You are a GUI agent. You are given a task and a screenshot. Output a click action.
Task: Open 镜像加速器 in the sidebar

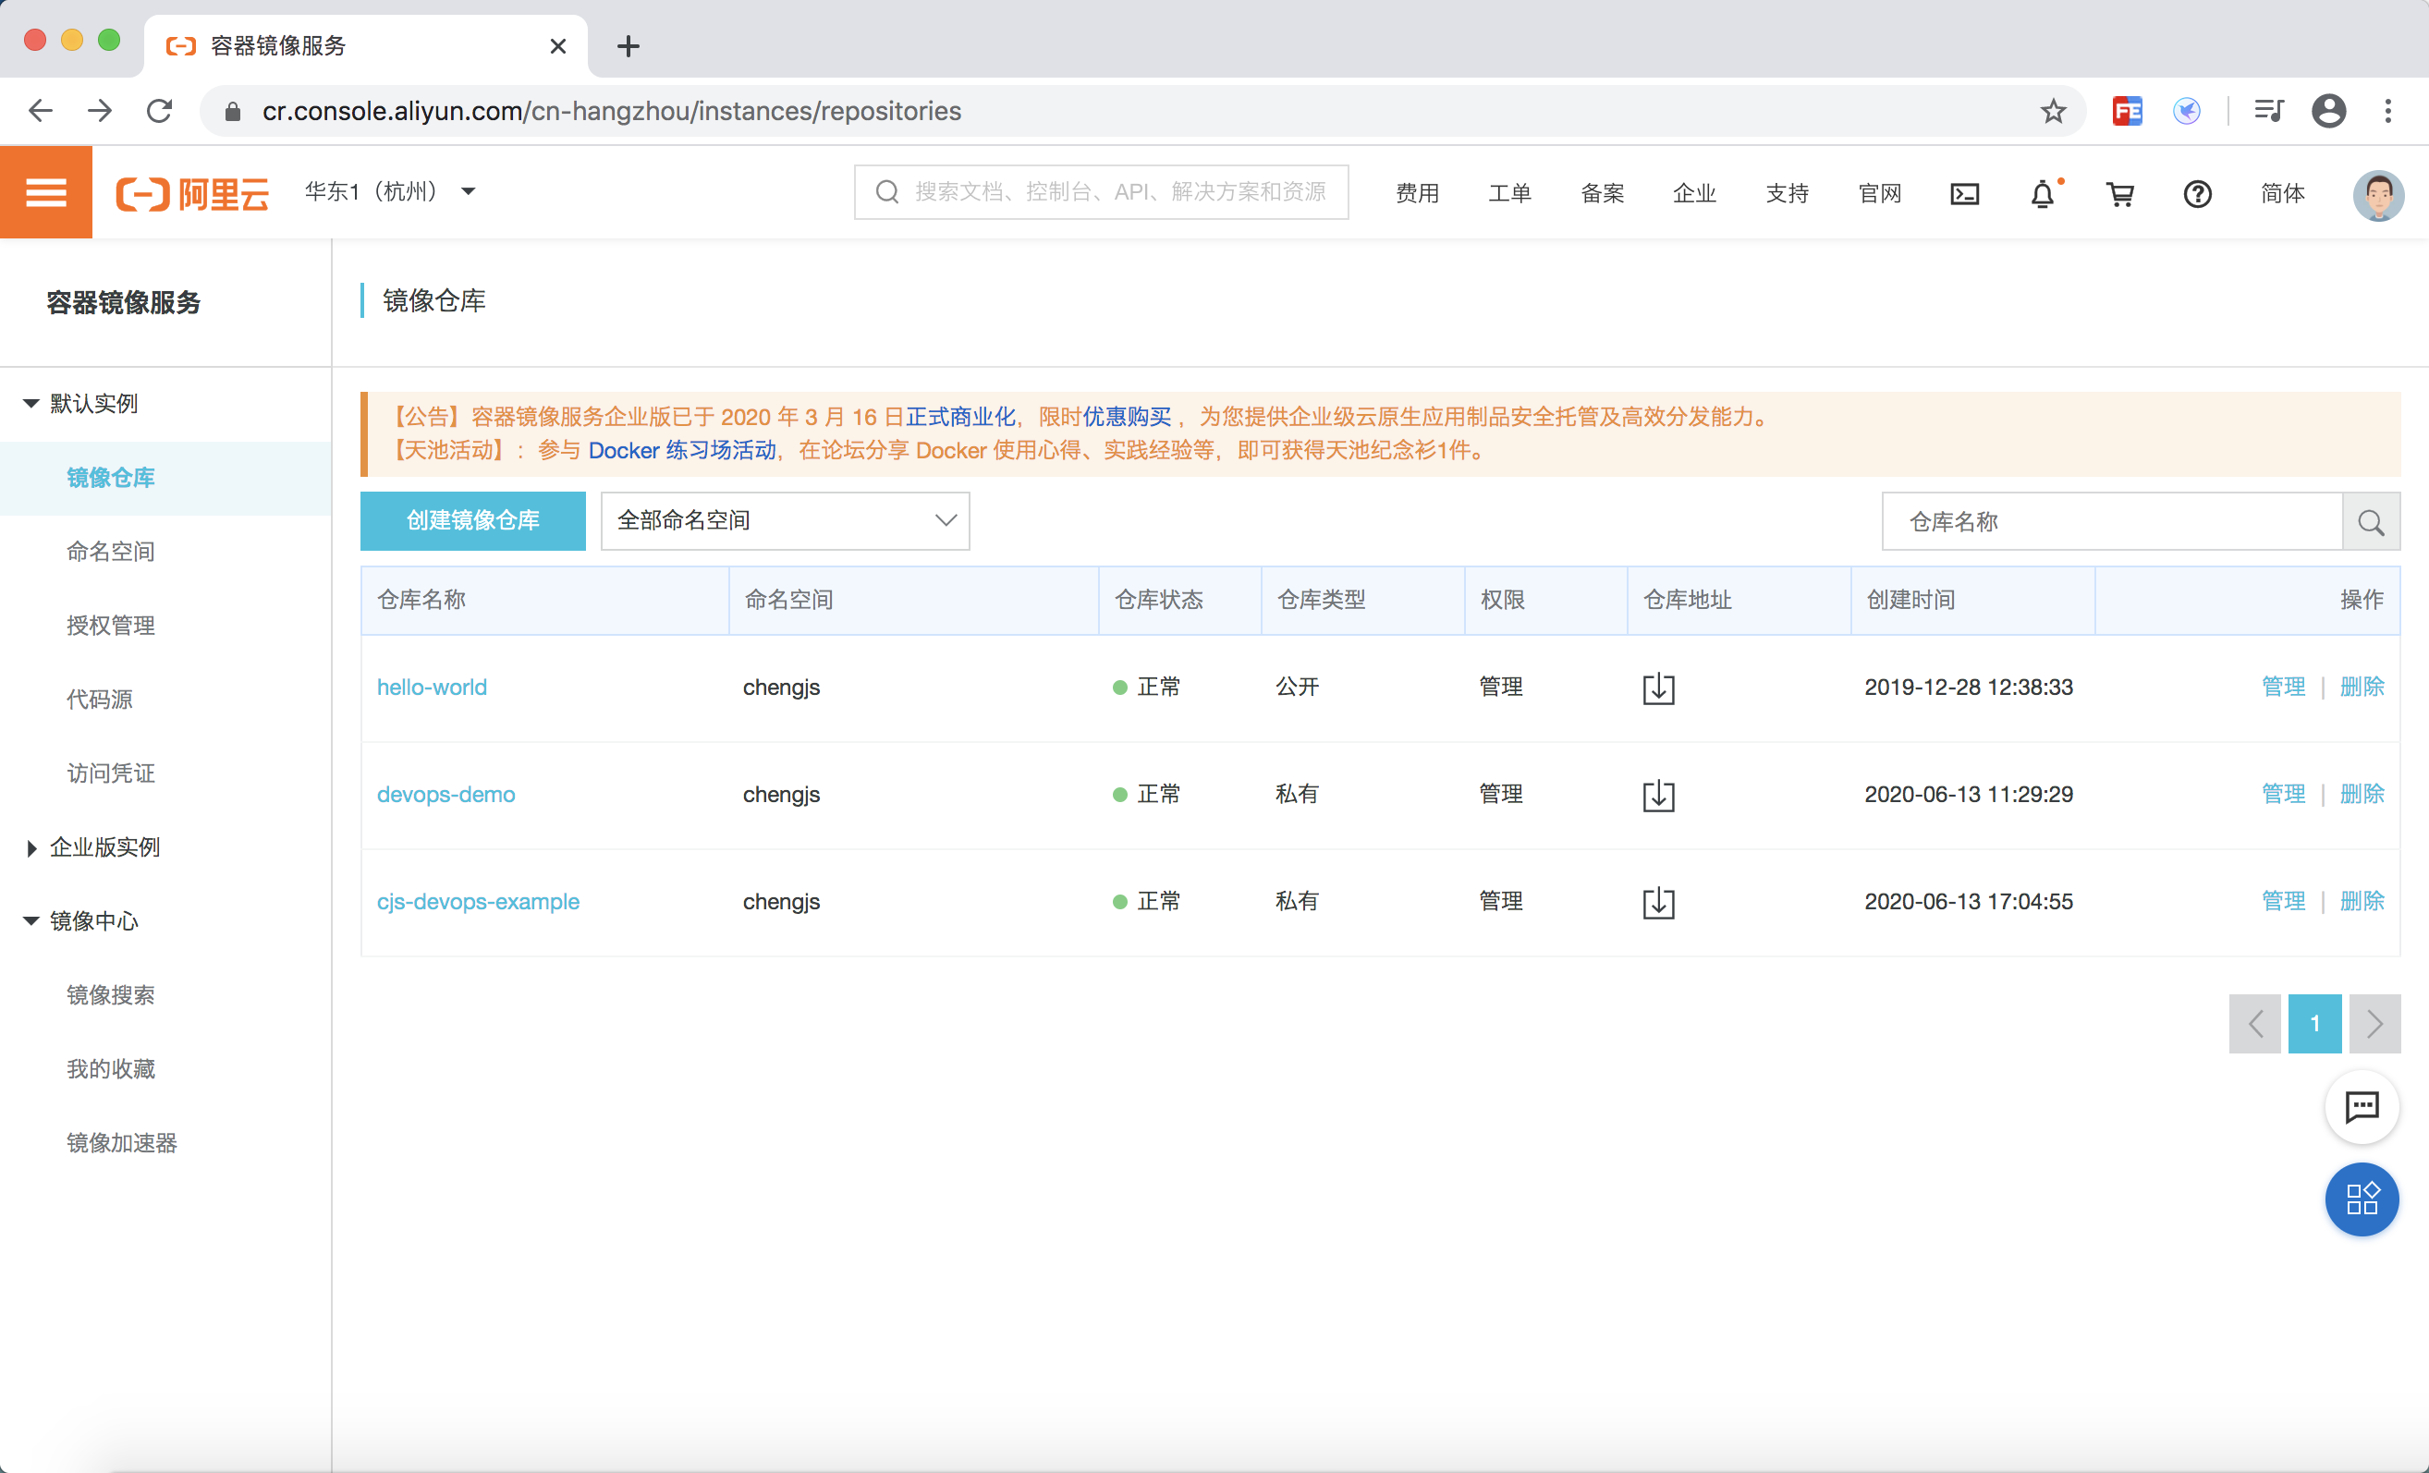pos(121,1143)
